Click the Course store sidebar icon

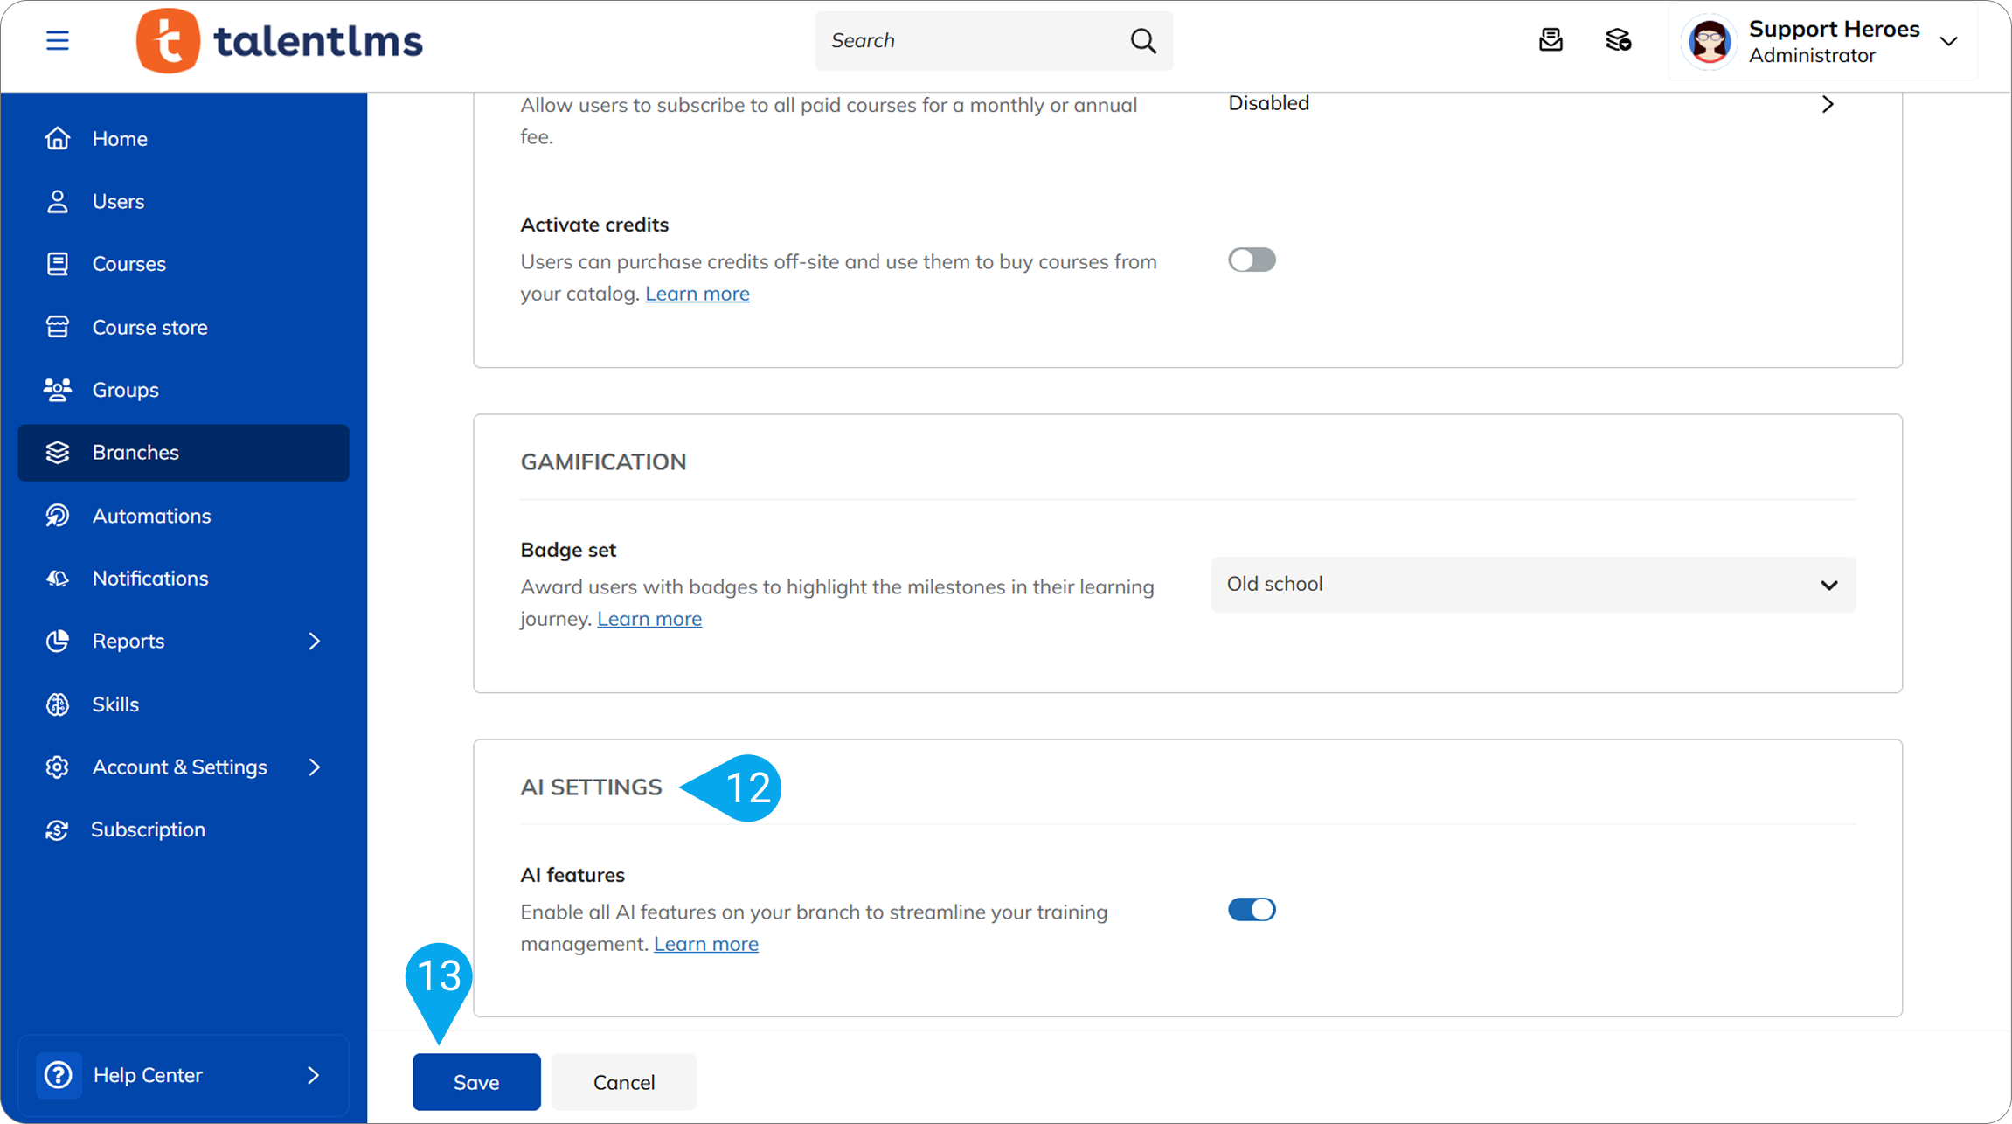tap(58, 327)
